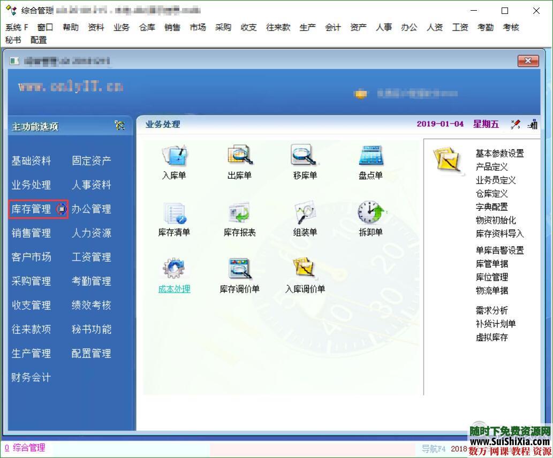Open the 仓库 menu in the menu bar

click(147, 27)
